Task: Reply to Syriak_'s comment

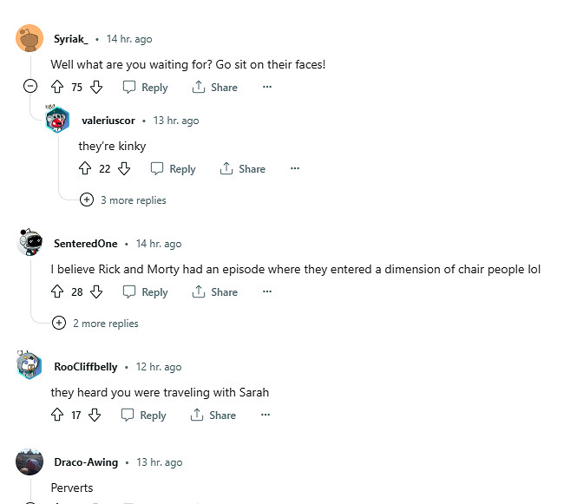Action: click(x=145, y=87)
